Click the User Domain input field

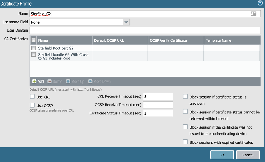pos(145,31)
